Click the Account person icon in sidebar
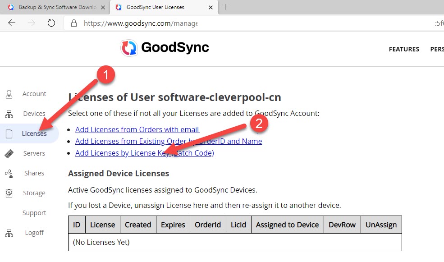This screenshot has height=262, width=444. (9, 94)
